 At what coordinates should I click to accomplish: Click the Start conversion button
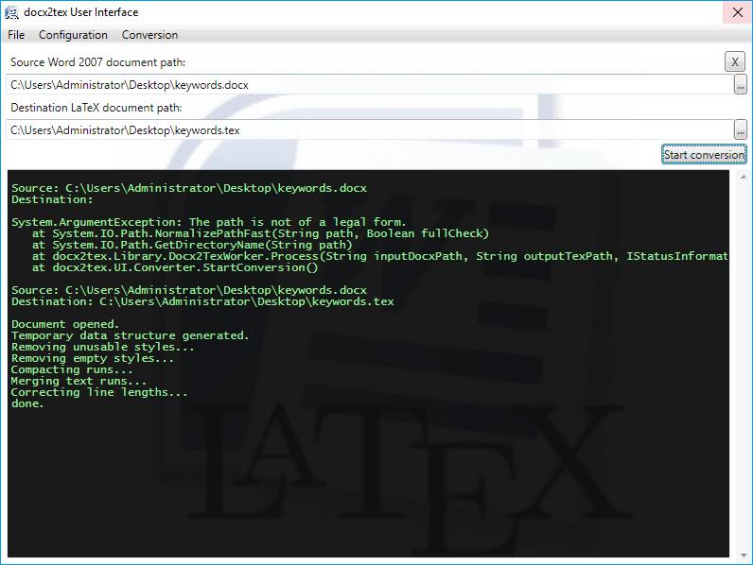click(704, 154)
